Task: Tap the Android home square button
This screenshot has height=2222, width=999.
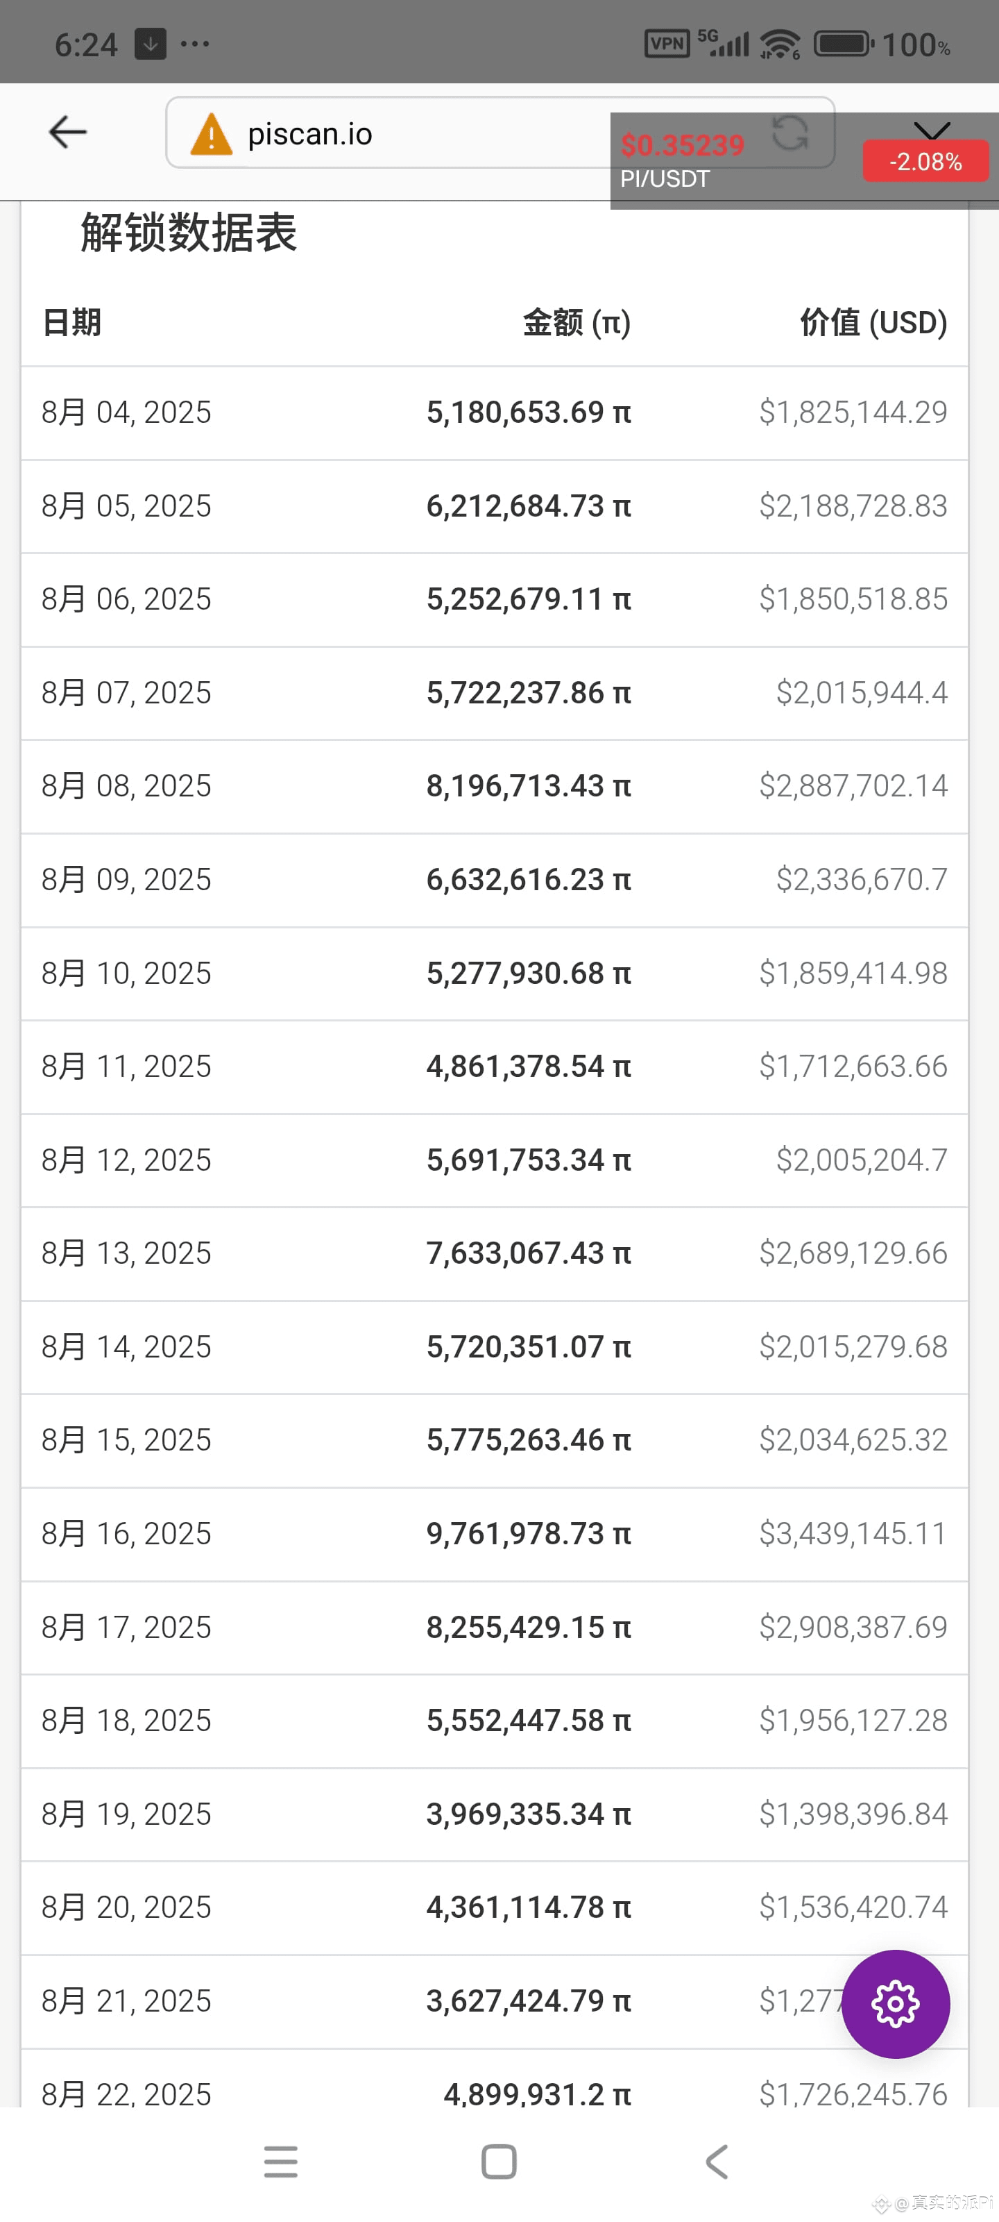Action: tap(499, 2161)
